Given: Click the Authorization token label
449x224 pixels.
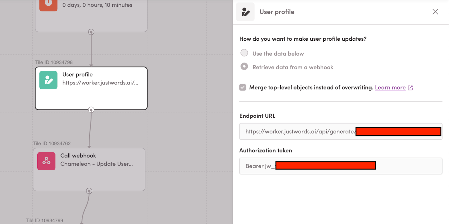Looking at the screenshot, I should 265,150.
